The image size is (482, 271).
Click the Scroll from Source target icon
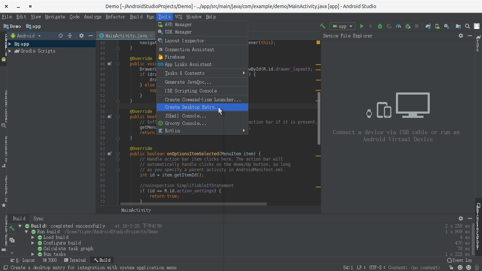tap(61, 36)
